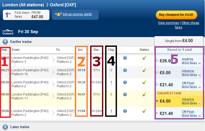The height and width of the screenshot is (131, 205).
Task: Click the Later trains label
Action: click(20, 127)
